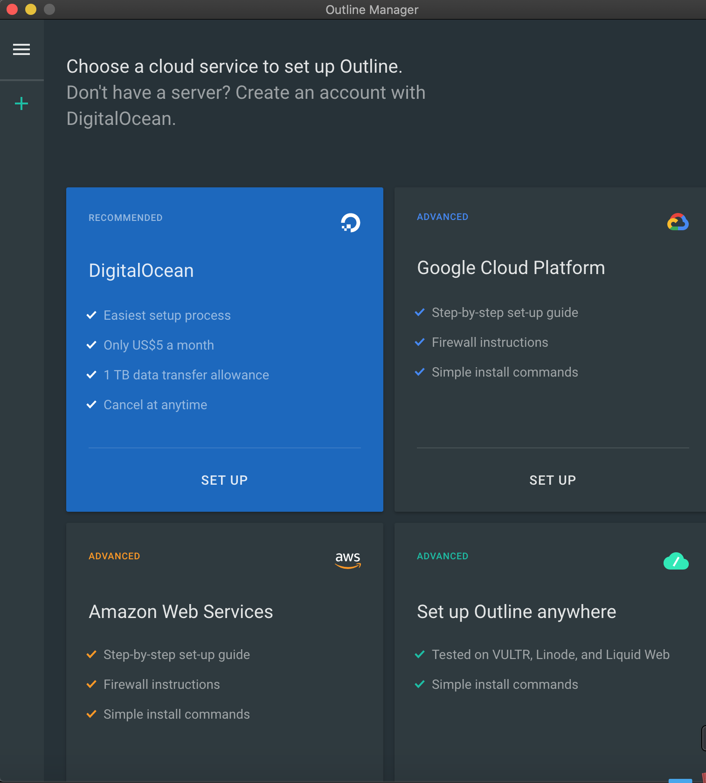The width and height of the screenshot is (706, 783).
Task: Click the Google Cloud logo icon
Action: [678, 222]
